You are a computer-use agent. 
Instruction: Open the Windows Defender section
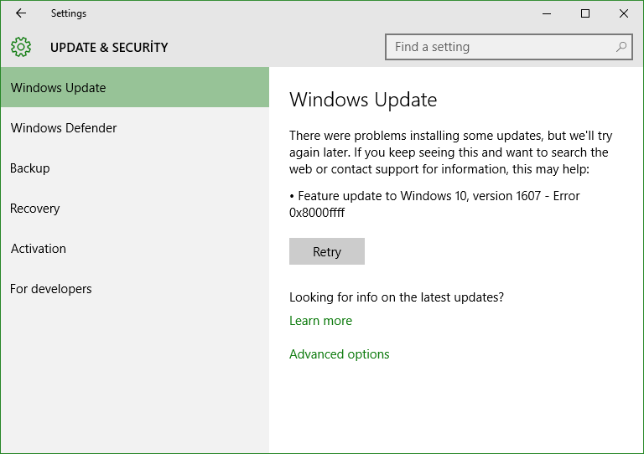click(64, 128)
